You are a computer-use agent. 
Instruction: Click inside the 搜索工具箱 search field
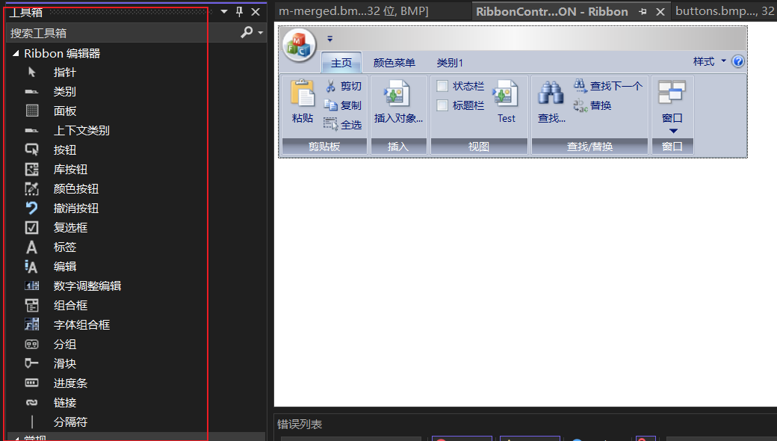point(112,33)
